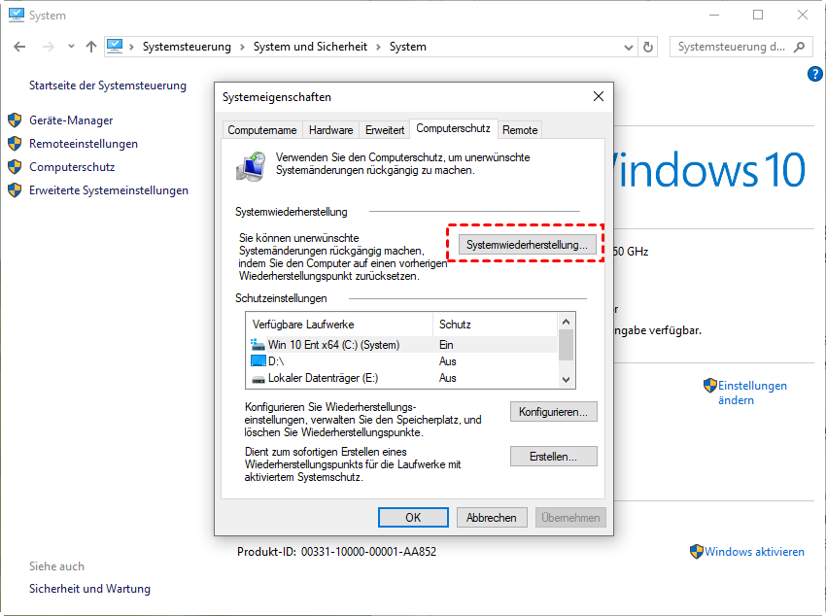This screenshot has height=616, width=826.
Task: Click the Systemsteuerung breadcrumb
Action: coord(187,47)
